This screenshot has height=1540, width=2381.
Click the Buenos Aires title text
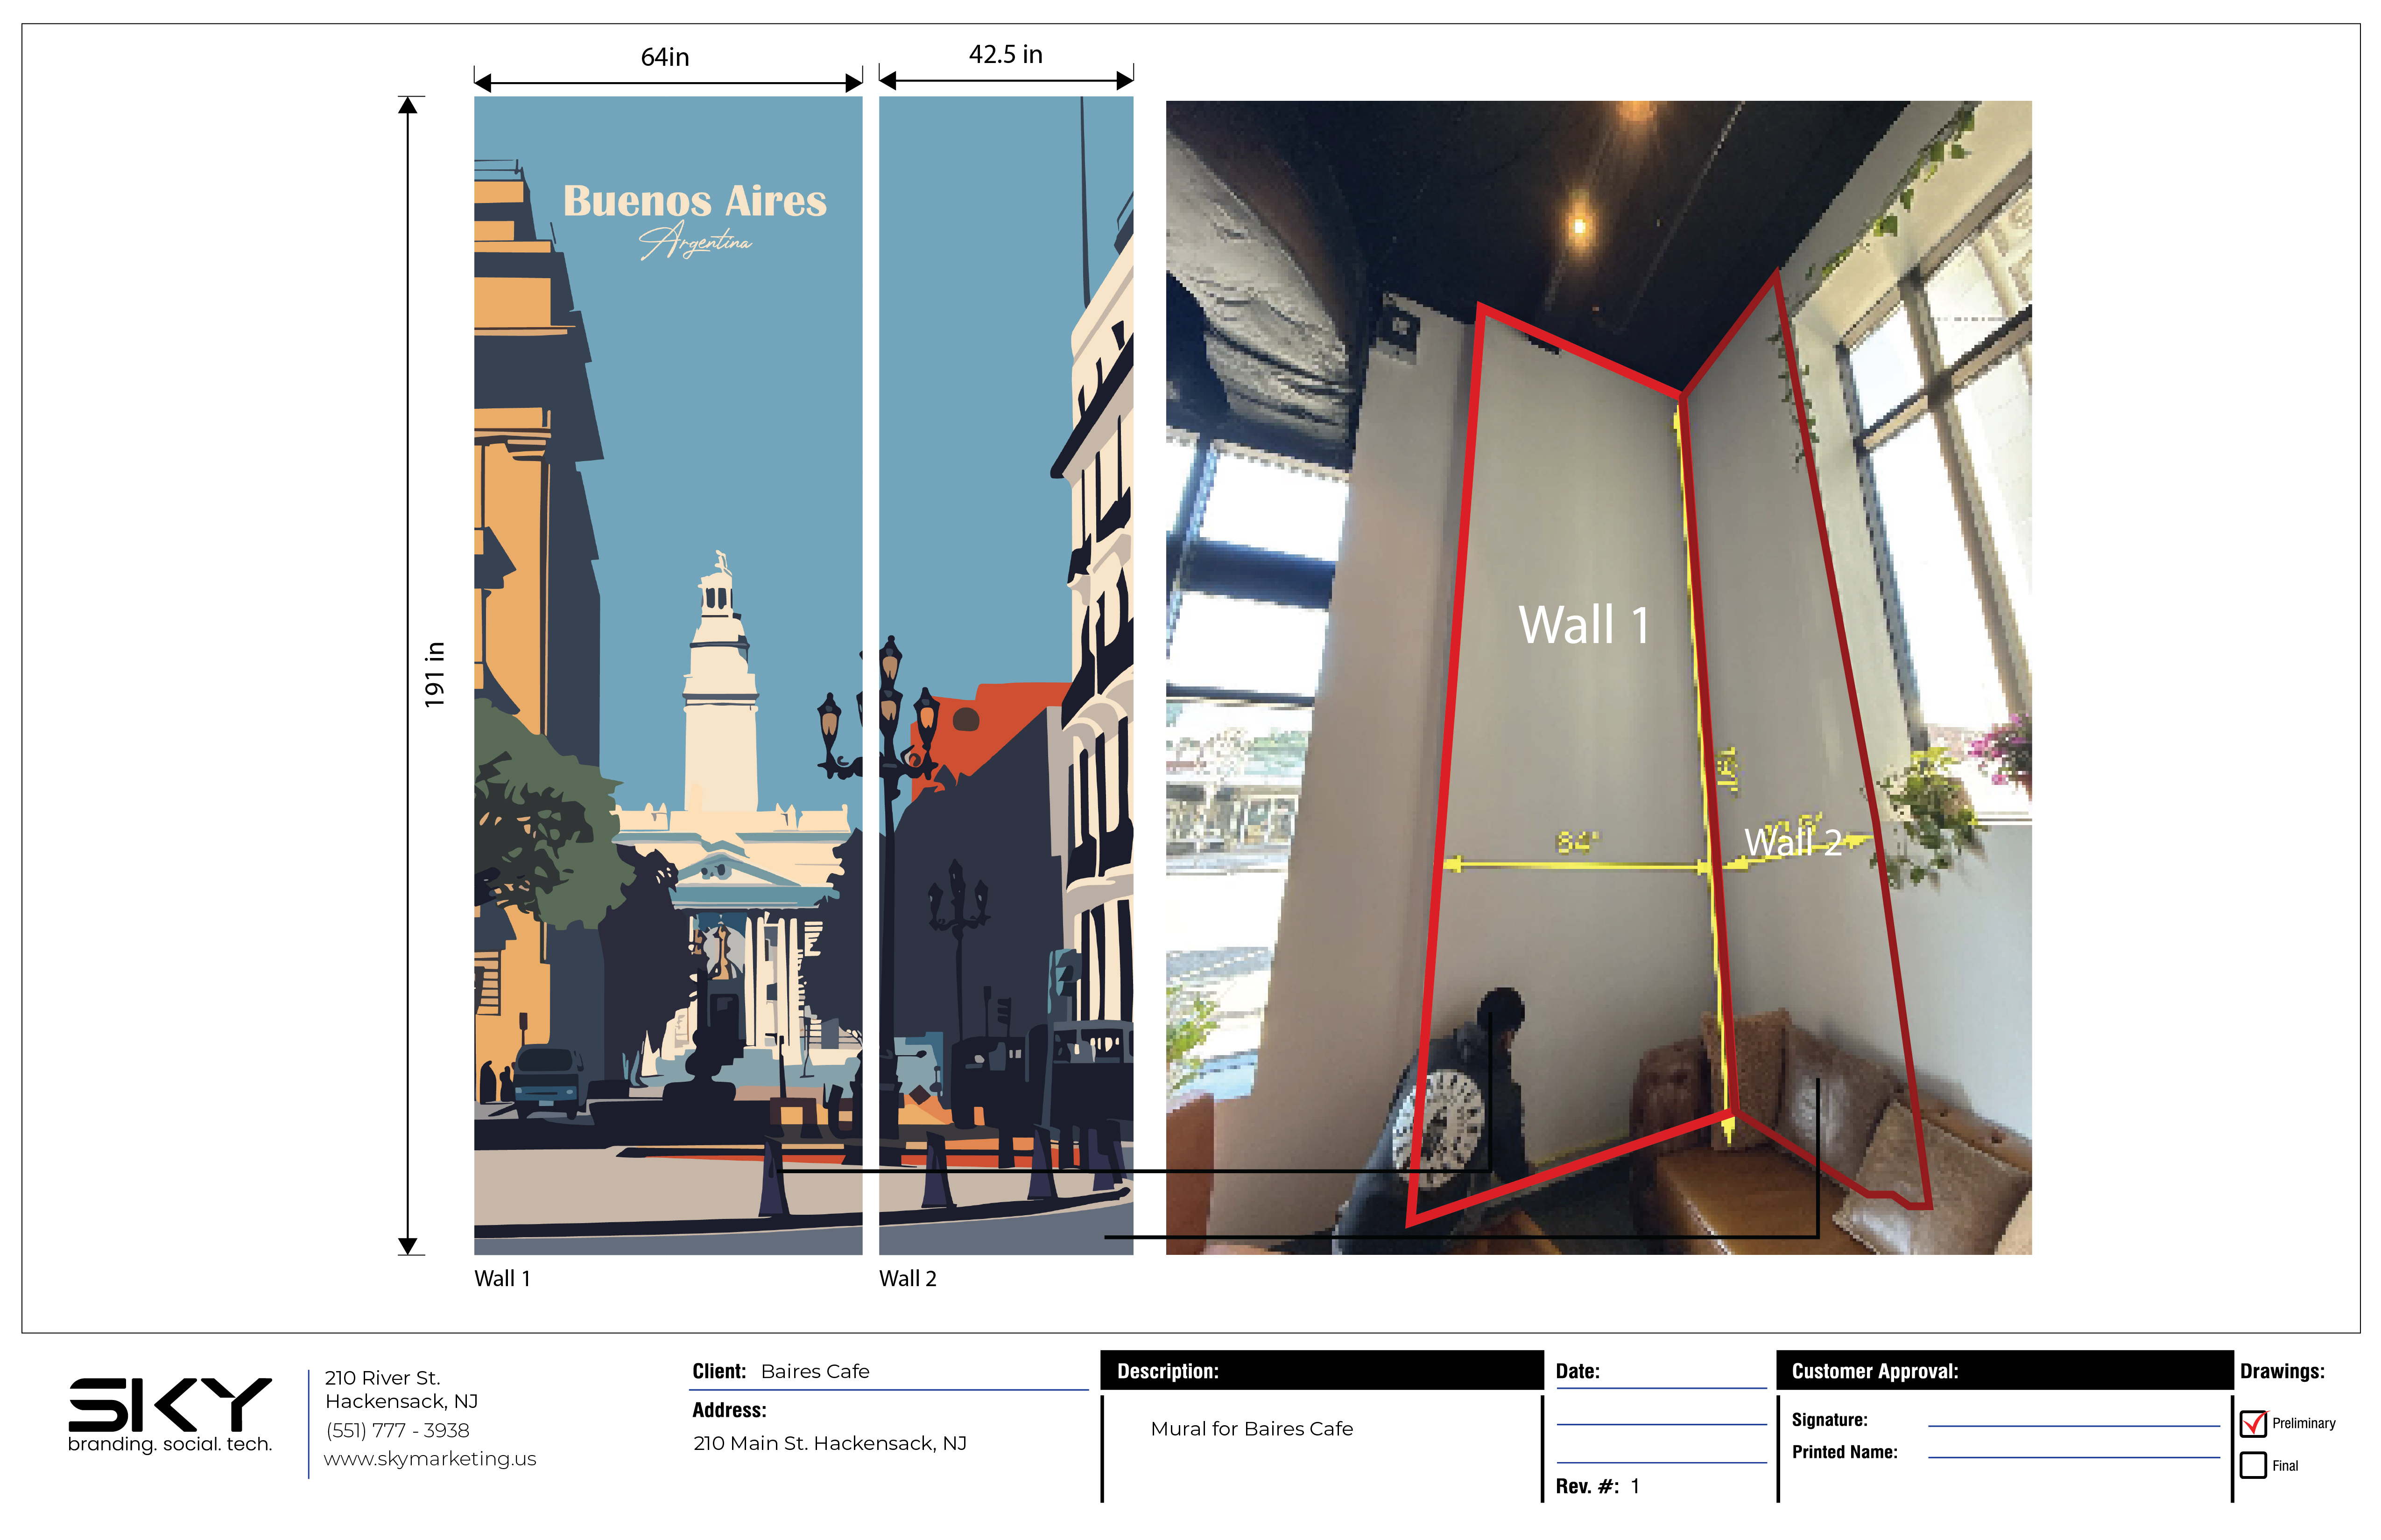pos(695,201)
